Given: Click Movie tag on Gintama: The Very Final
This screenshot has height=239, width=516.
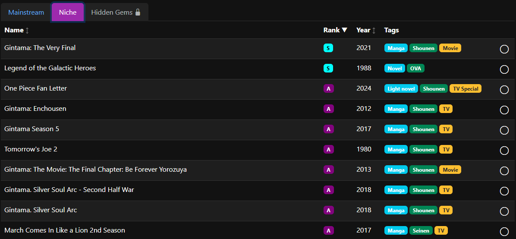Looking at the screenshot, I should tap(450, 48).
